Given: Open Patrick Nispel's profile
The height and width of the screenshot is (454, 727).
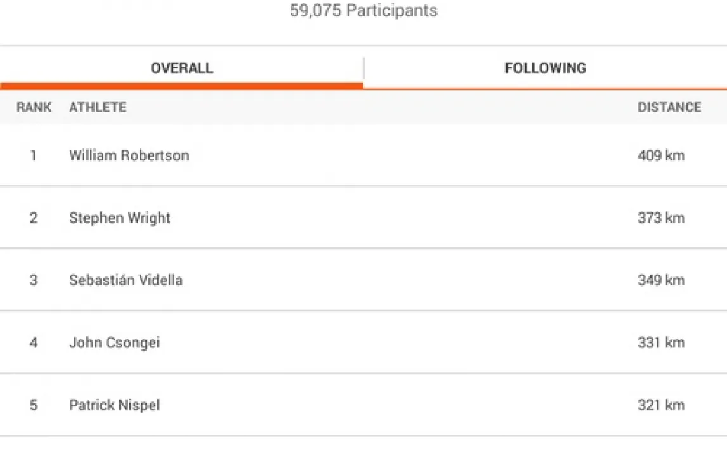Looking at the screenshot, I should [114, 405].
